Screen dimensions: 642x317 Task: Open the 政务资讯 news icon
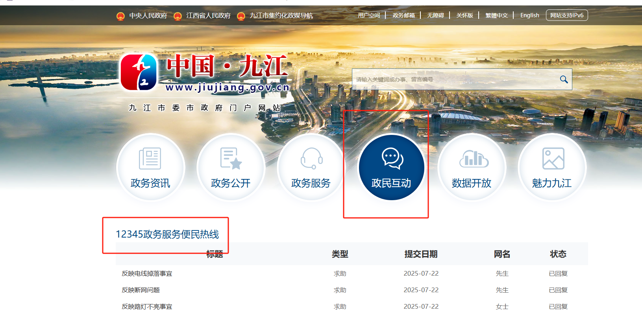tap(150, 159)
